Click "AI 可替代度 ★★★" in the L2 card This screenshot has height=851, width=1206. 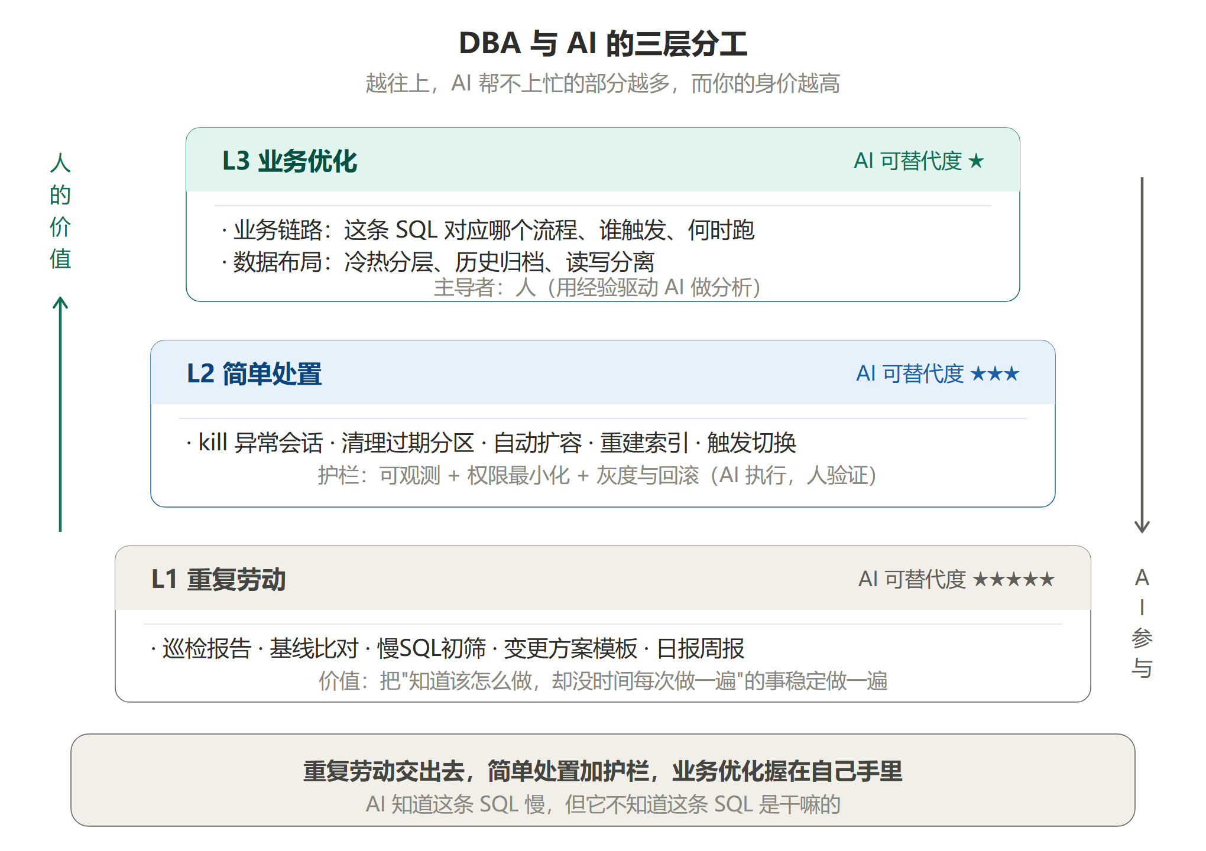(x=938, y=373)
